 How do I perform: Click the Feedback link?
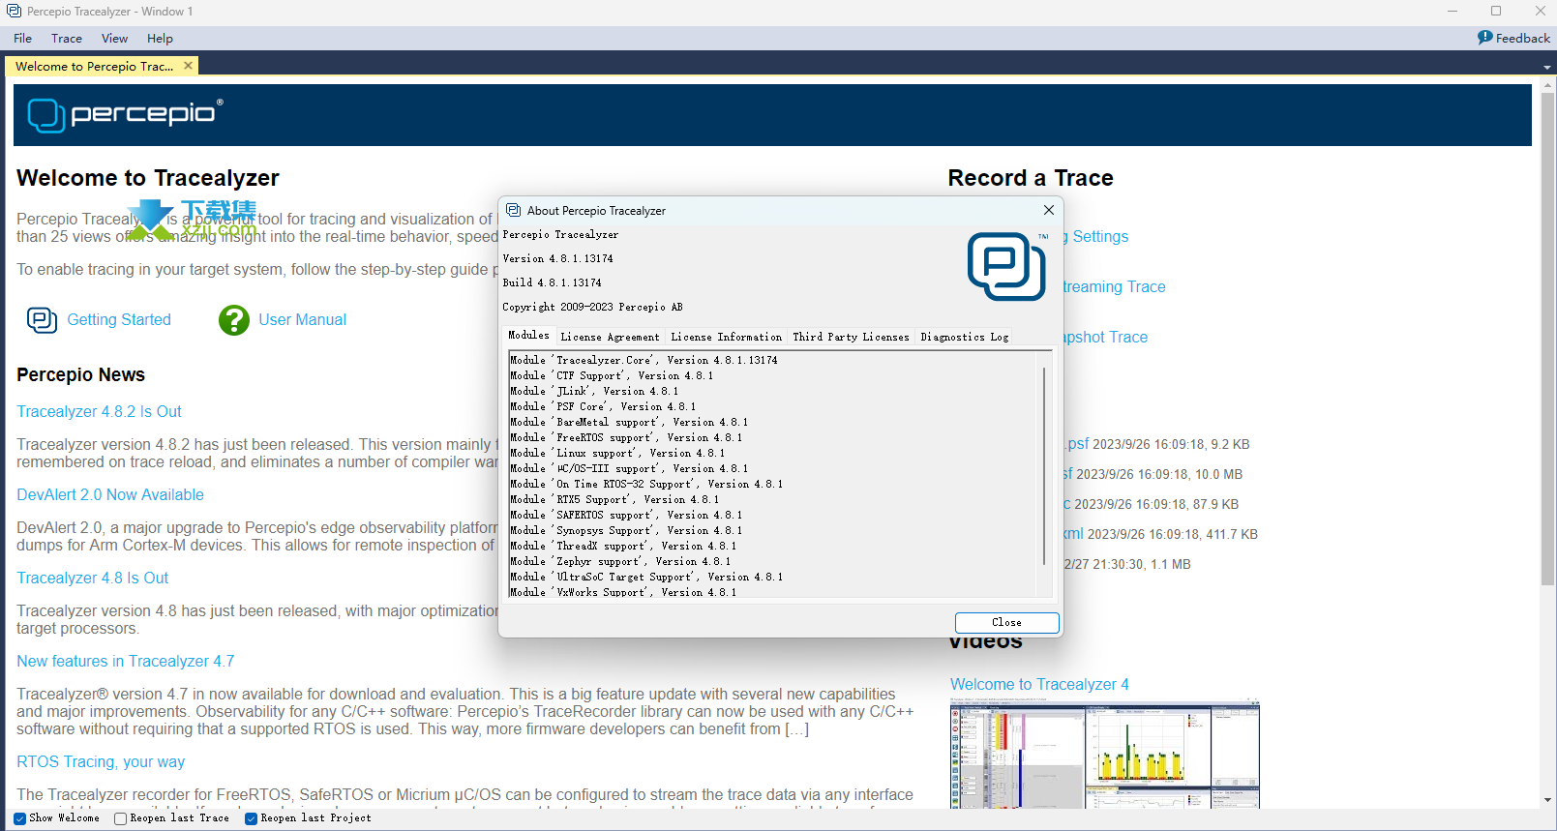coord(1522,39)
